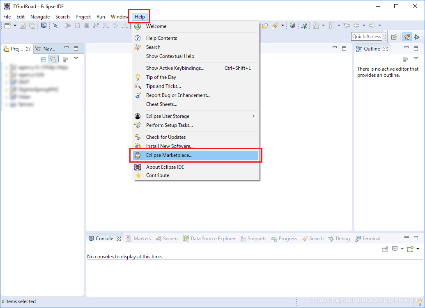Screen dimensions: 425x308
Task: Open the Edit menu
Action: [21, 16]
